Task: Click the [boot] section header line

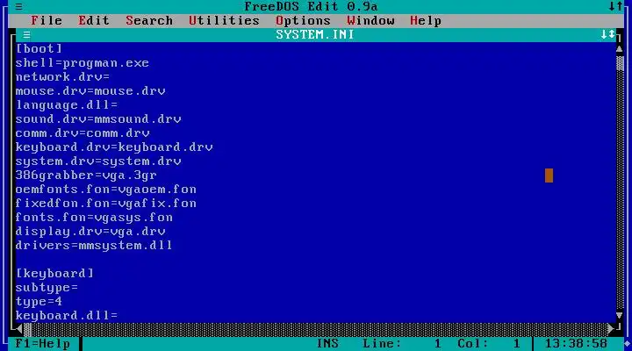Action: point(39,49)
